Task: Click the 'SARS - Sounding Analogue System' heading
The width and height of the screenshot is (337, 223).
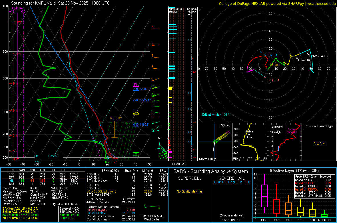Action: (210, 171)
